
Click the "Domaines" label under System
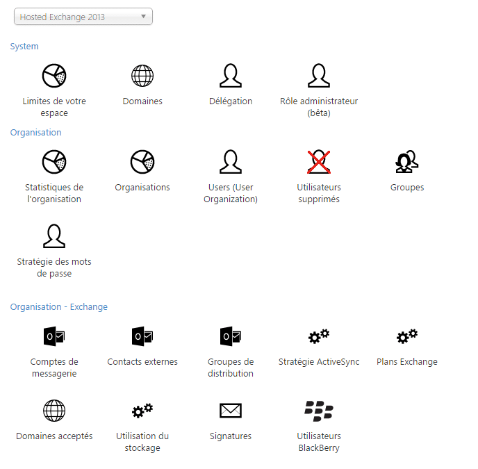pyautogui.click(x=142, y=101)
